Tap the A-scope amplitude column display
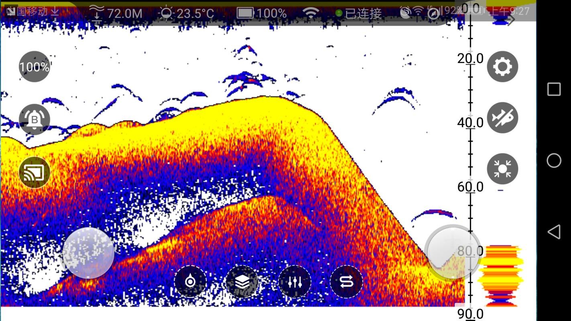571x321 pixels. [501, 276]
